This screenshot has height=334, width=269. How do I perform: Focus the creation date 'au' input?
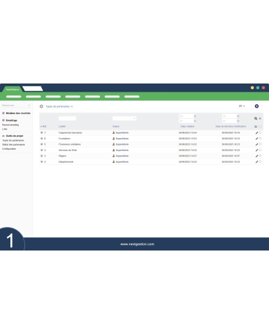pyautogui.click(x=186, y=121)
